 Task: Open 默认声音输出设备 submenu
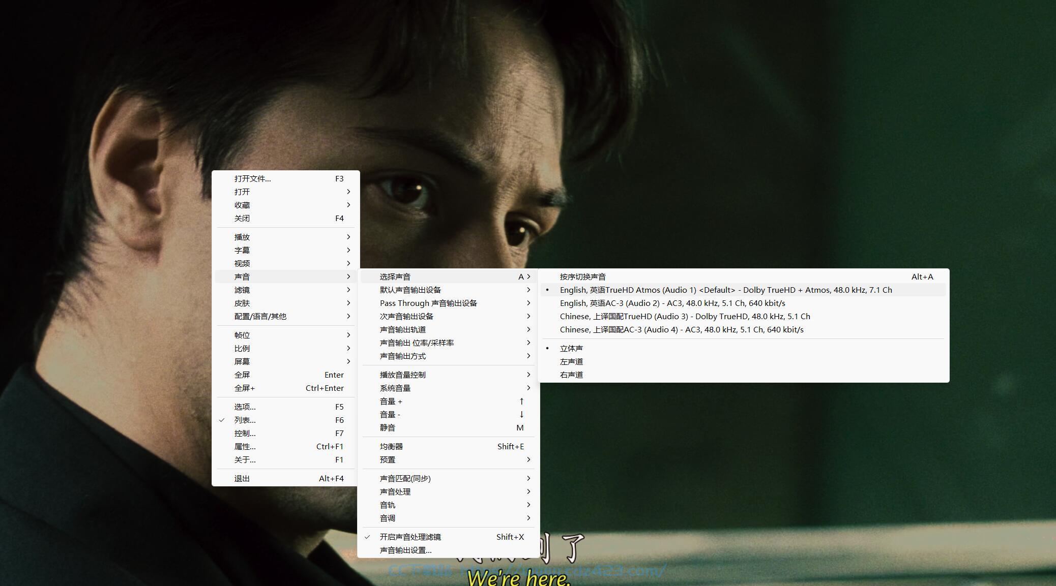(x=449, y=290)
